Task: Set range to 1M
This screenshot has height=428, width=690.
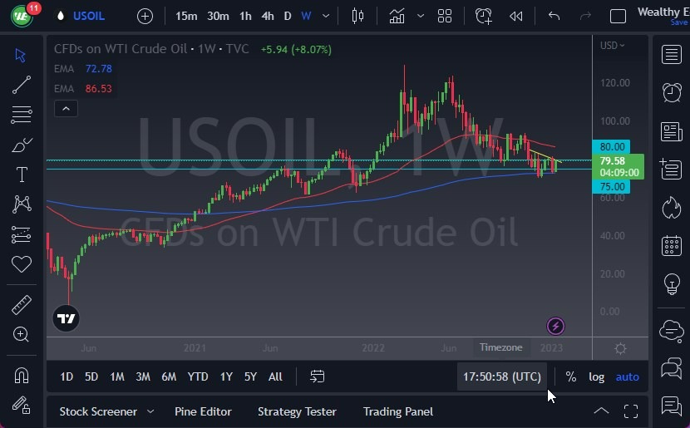Action: point(117,376)
